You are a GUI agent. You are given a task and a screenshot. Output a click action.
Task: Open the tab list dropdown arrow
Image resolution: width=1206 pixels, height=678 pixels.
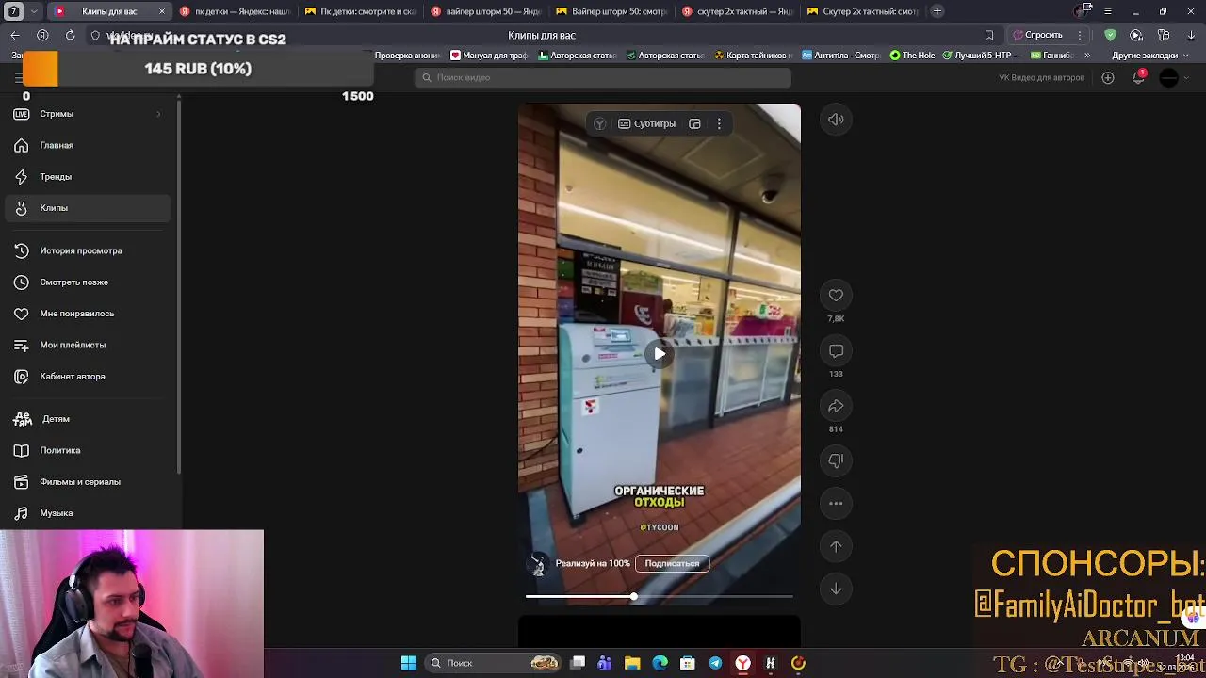(x=34, y=11)
